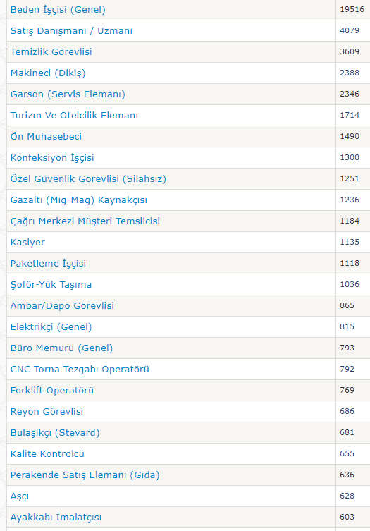Open Garson (Servis Elemanı) listing
370x531 pixels.
tap(68, 94)
